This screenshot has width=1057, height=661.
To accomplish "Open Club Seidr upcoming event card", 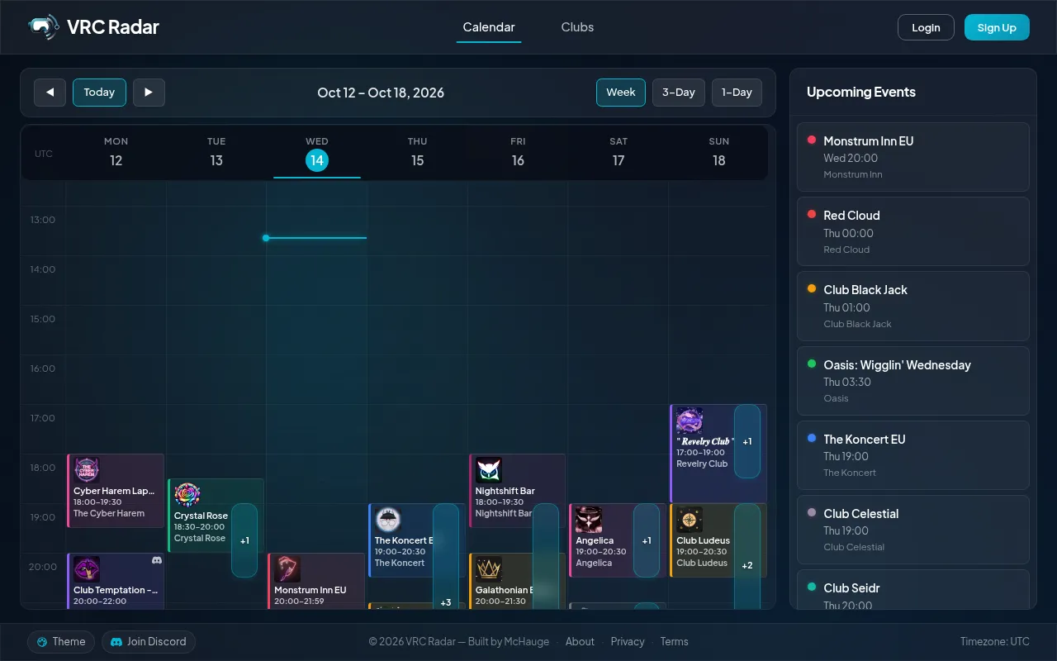I will (x=913, y=590).
